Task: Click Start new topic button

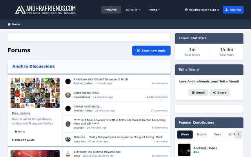Action: 151,51
